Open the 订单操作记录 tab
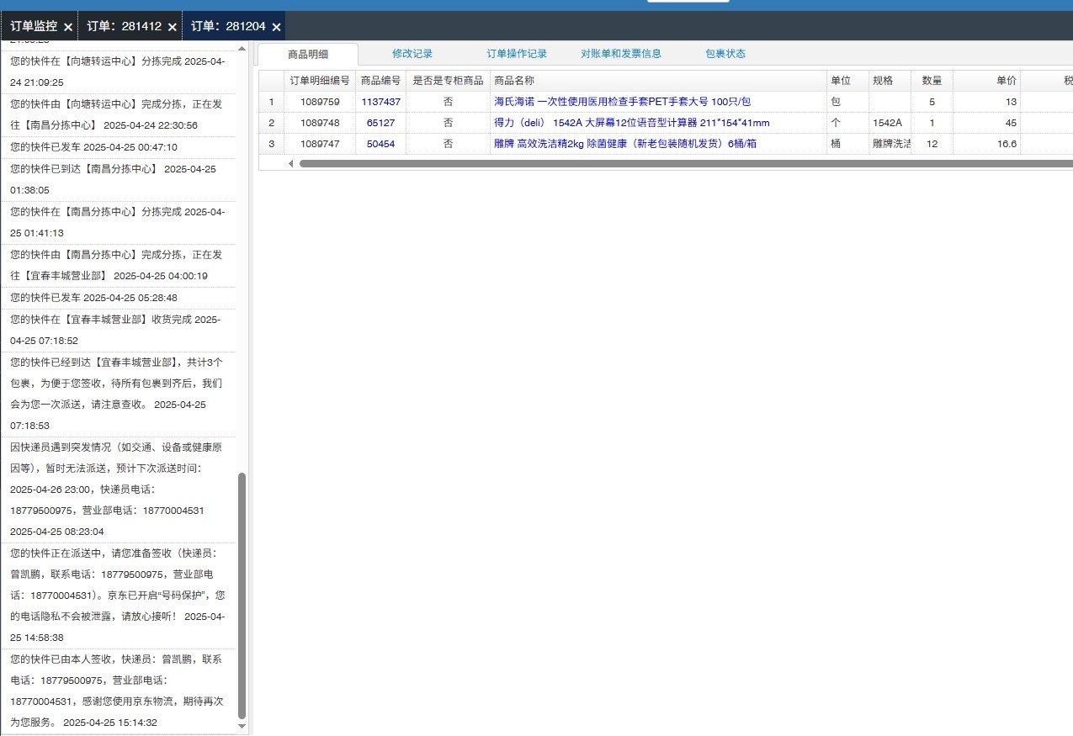Image resolution: width=1073 pixels, height=736 pixels. coord(517,54)
